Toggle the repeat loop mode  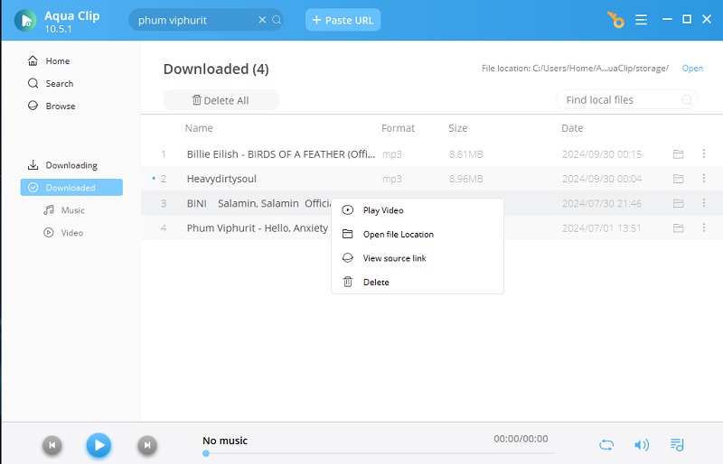pyautogui.click(x=606, y=445)
